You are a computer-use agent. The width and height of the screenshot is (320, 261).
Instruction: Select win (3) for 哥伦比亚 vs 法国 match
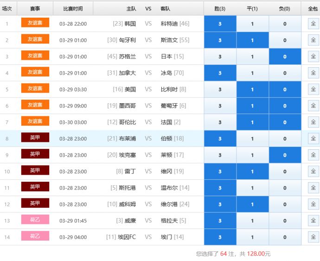point(220,122)
